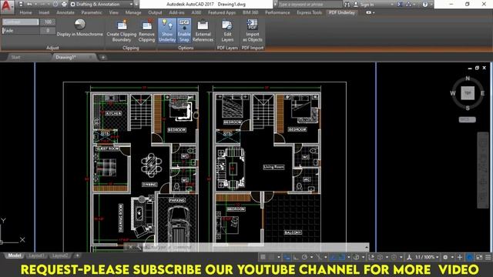Click the Clean Screen icon in status bar
This screenshot has width=493, height=277.
point(479,257)
